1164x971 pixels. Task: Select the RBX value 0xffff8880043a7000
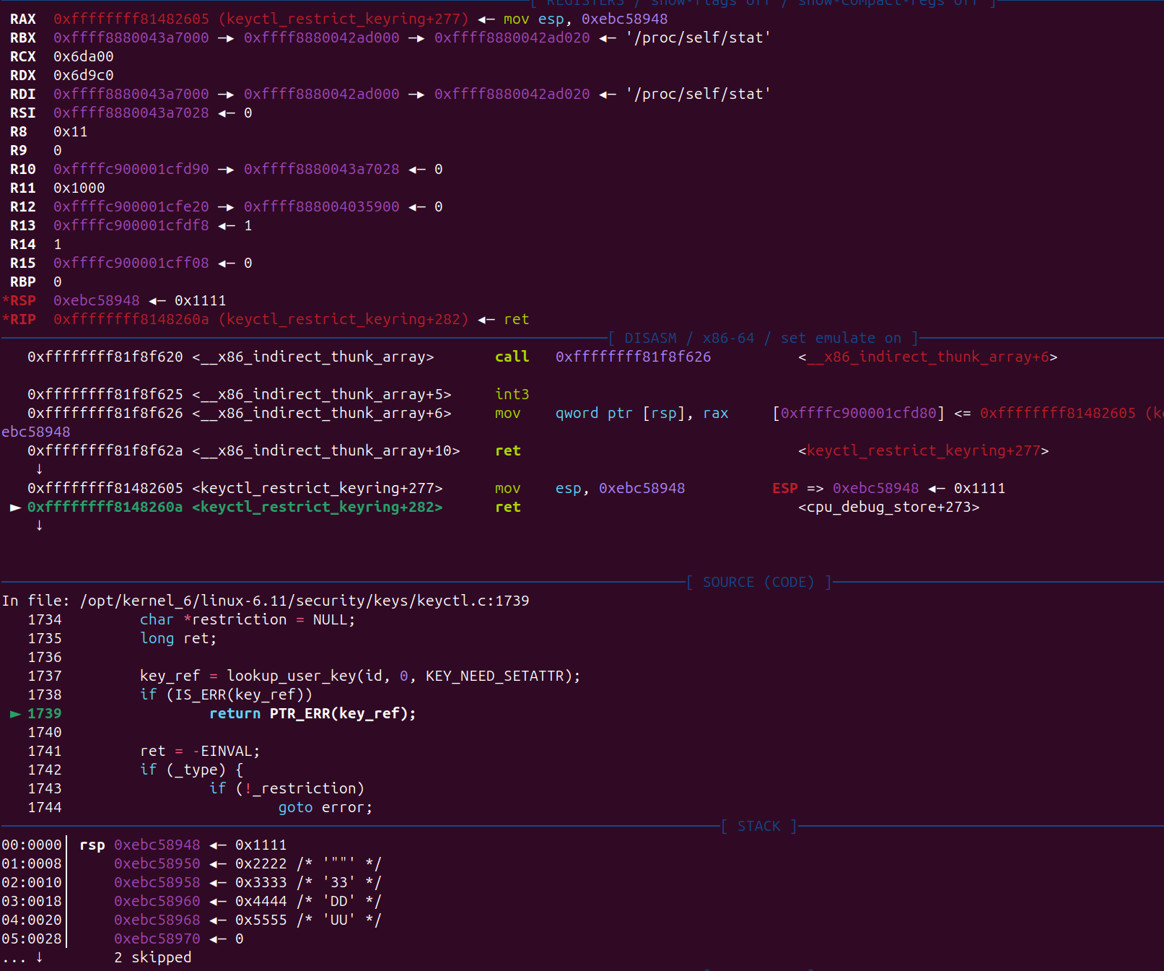[131, 38]
